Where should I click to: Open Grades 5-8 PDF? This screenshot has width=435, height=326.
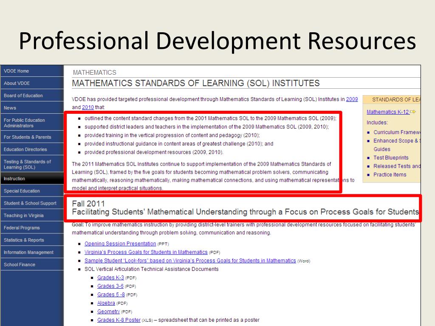click(x=111, y=295)
